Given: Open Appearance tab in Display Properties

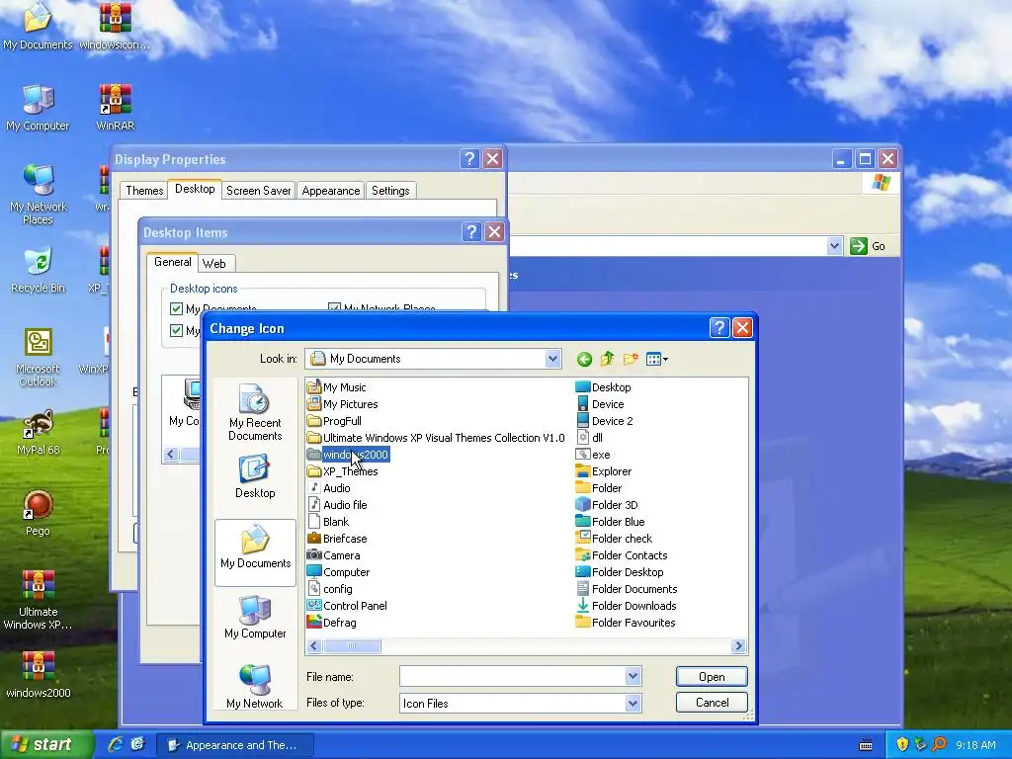Looking at the screenshot, I should [x=330, y=191].
